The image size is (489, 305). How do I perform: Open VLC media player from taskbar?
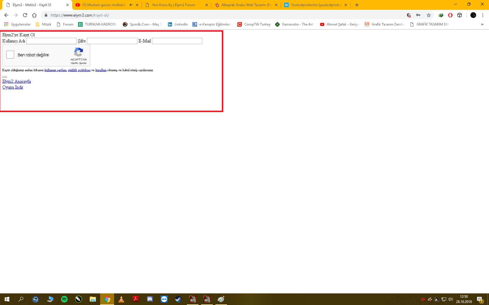click(121, 299)
